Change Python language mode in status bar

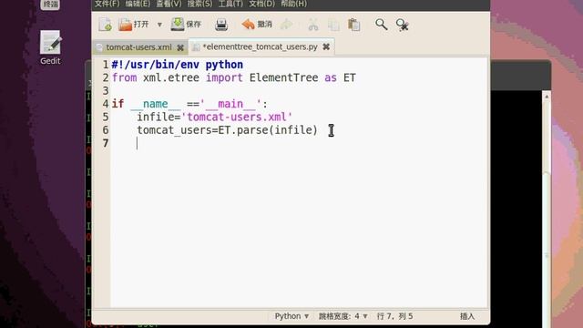pos(291,316)
